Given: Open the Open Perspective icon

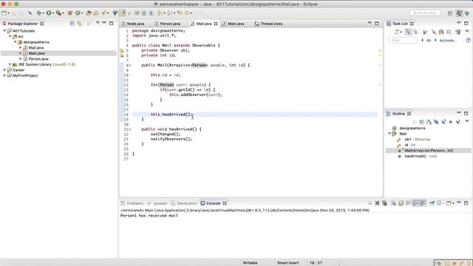Looking at the screenshot, I should pos(450,13).
